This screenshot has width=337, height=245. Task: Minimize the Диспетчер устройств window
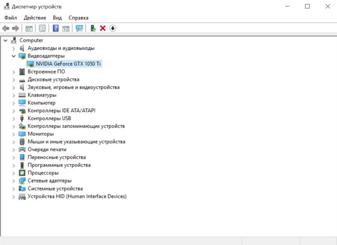tap(287, 6)
